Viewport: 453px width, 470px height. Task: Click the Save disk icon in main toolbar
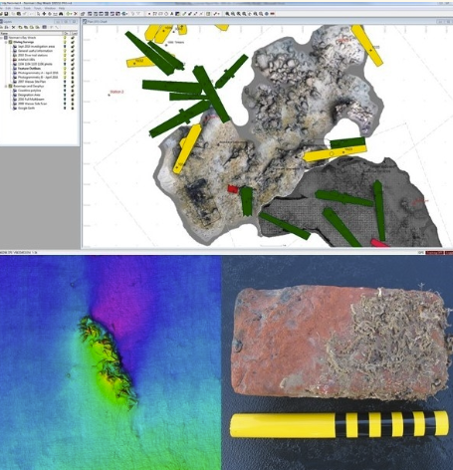tap(6, 14)
